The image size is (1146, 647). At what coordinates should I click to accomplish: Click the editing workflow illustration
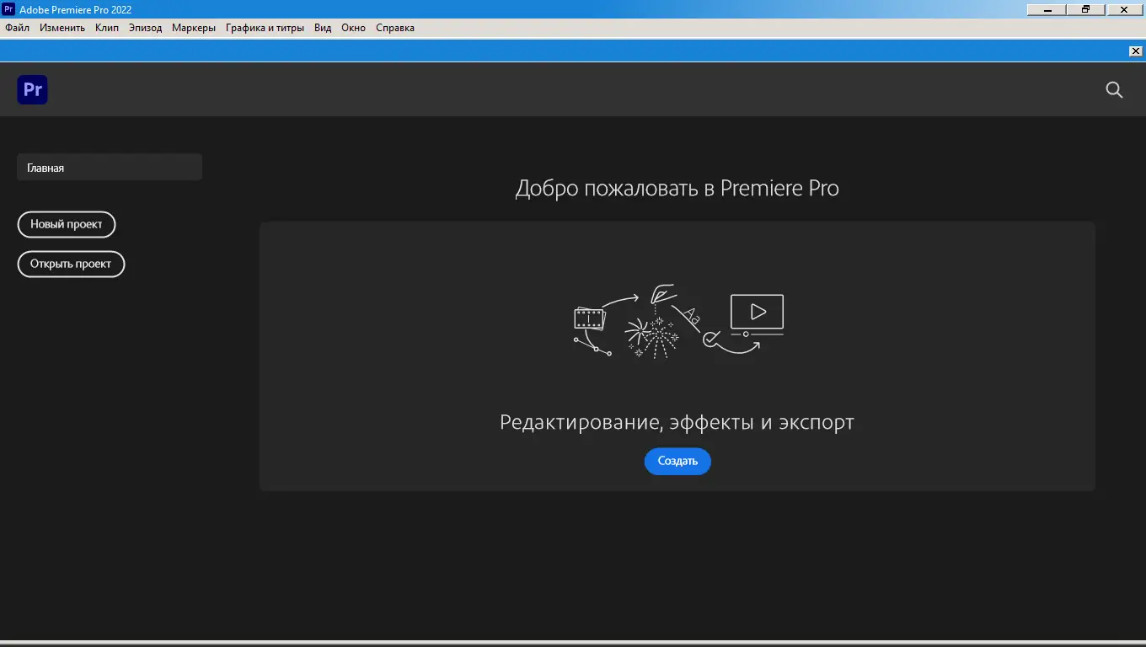(677, 323)
